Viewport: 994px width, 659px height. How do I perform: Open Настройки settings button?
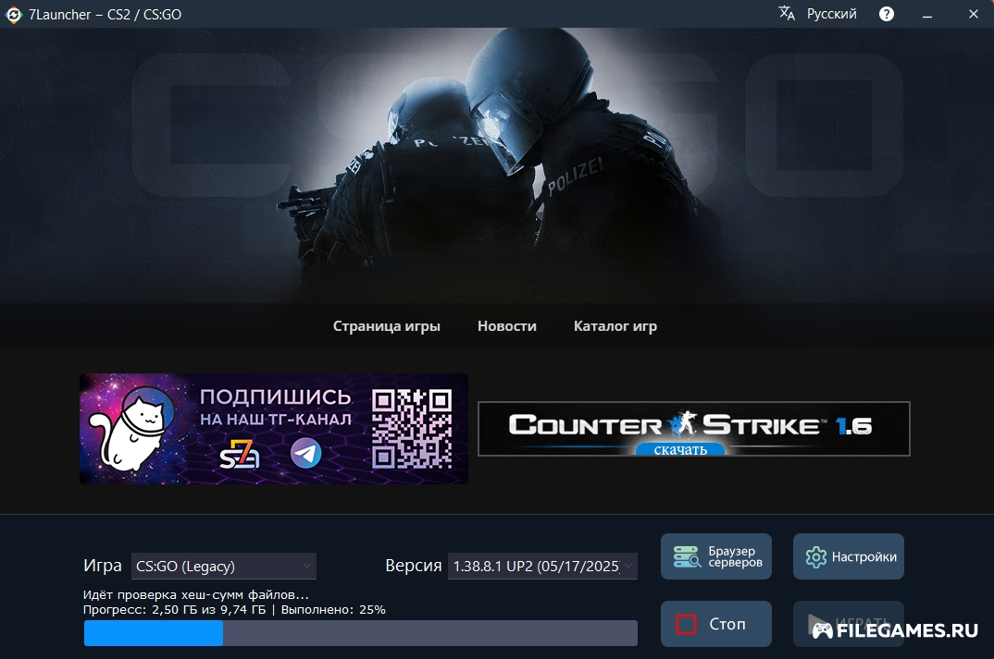coord(848,556)
